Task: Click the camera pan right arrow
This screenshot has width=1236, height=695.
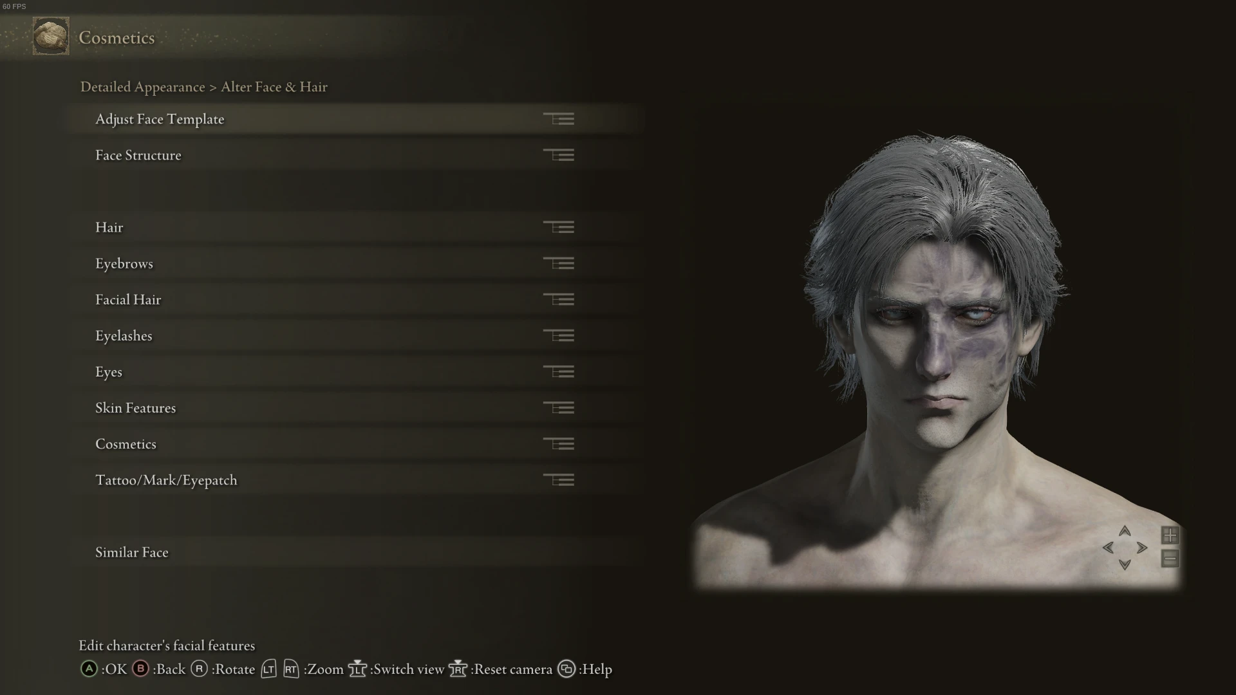Action: (x=1142, y=548)
